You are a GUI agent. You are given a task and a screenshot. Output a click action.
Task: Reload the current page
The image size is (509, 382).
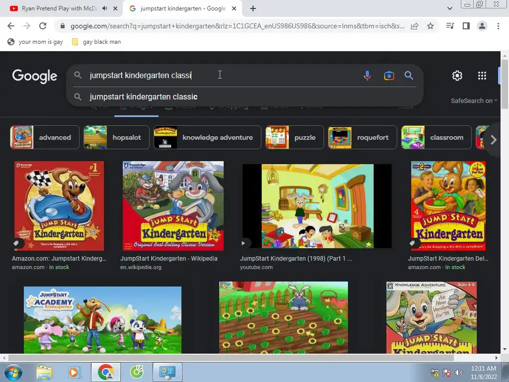coord(43,26)
